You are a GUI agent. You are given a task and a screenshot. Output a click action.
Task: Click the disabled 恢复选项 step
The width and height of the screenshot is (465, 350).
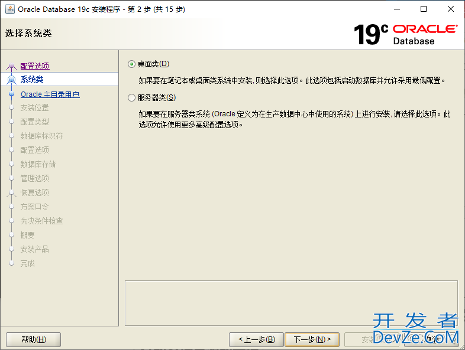(34, 192)
